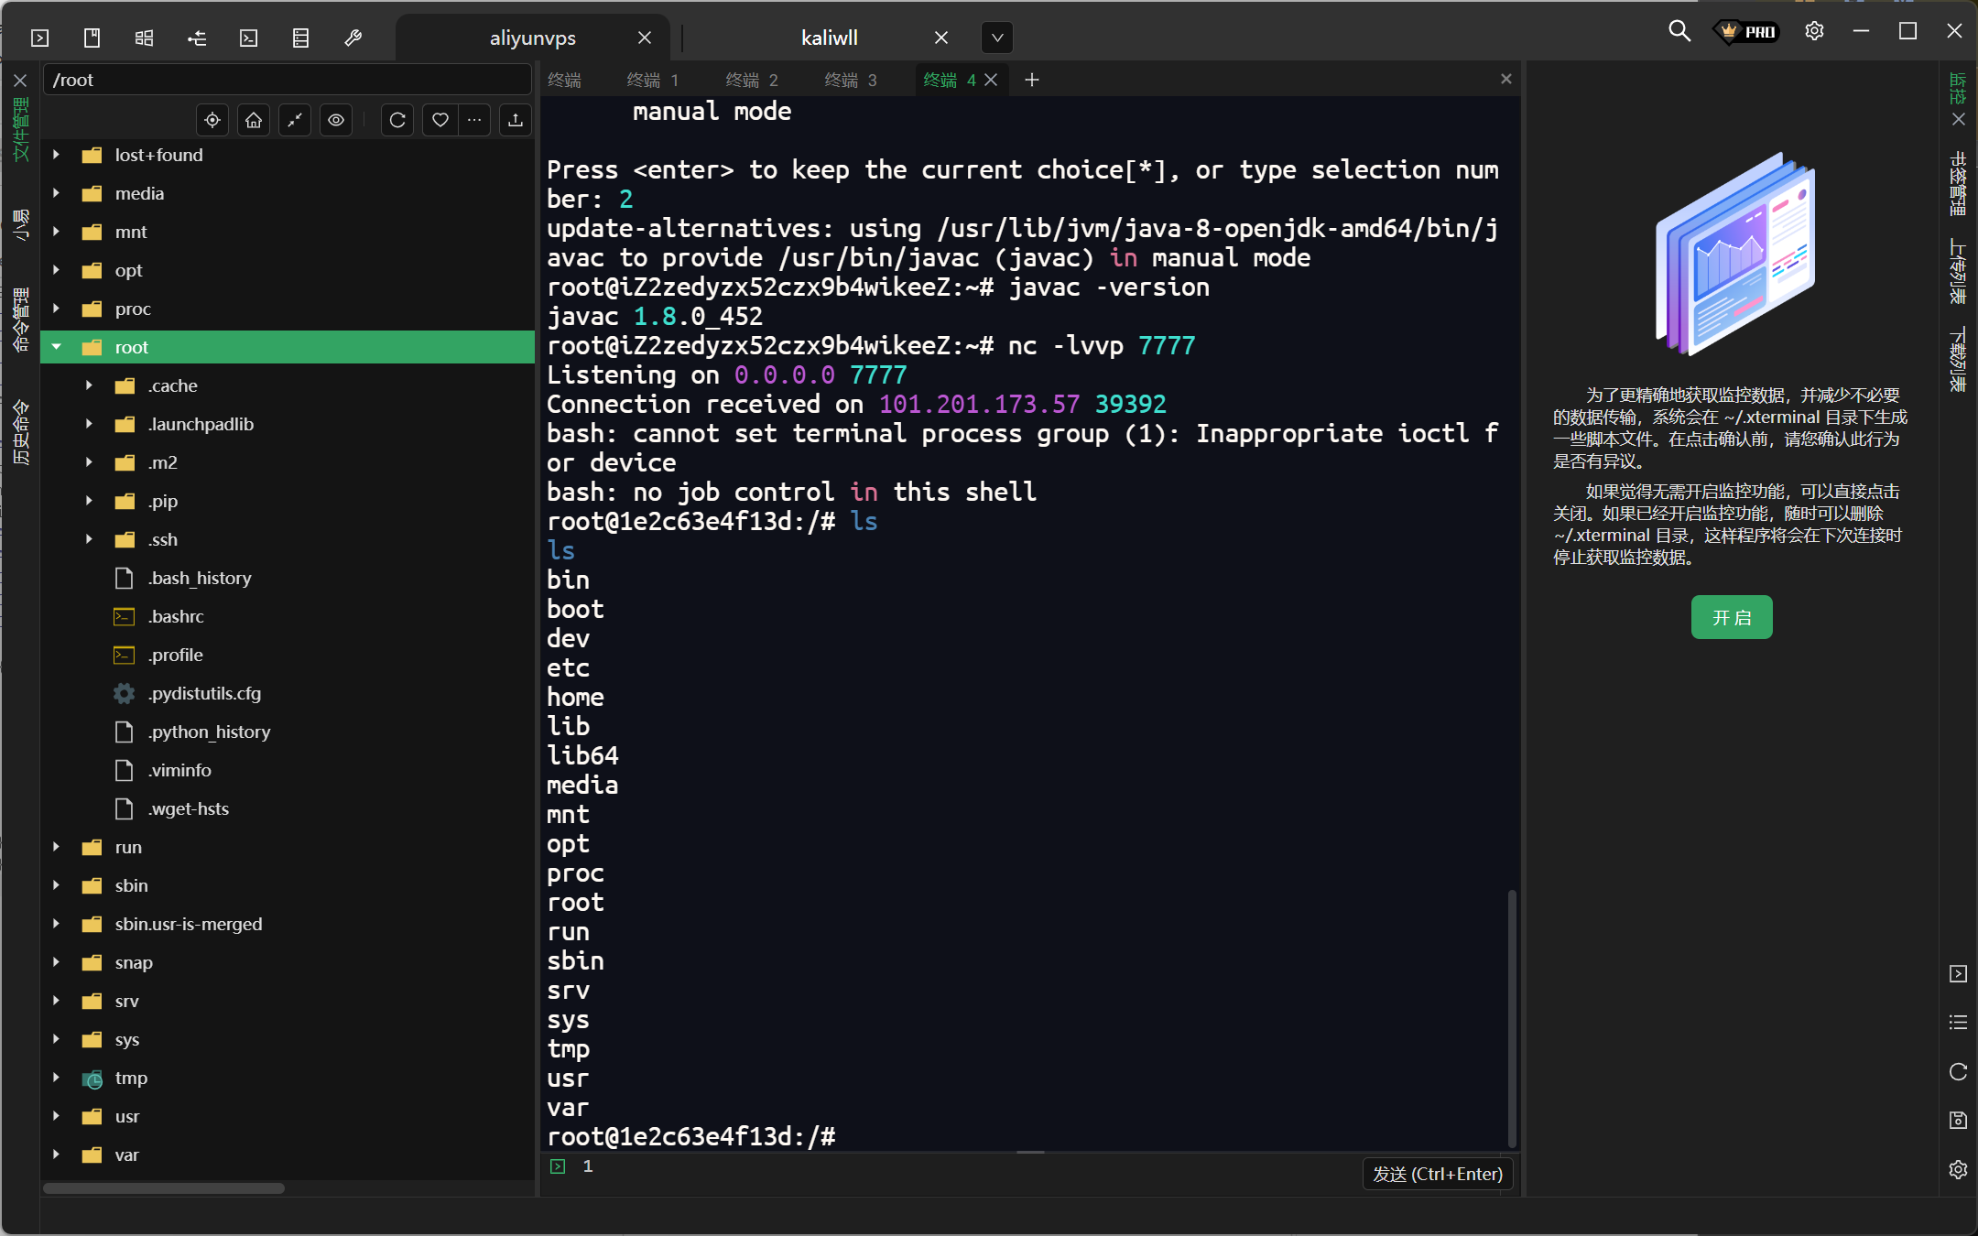Open the search magnifier icon at top right
The width and height of the screenshot is (1978, 1236).
(1679, 31)
